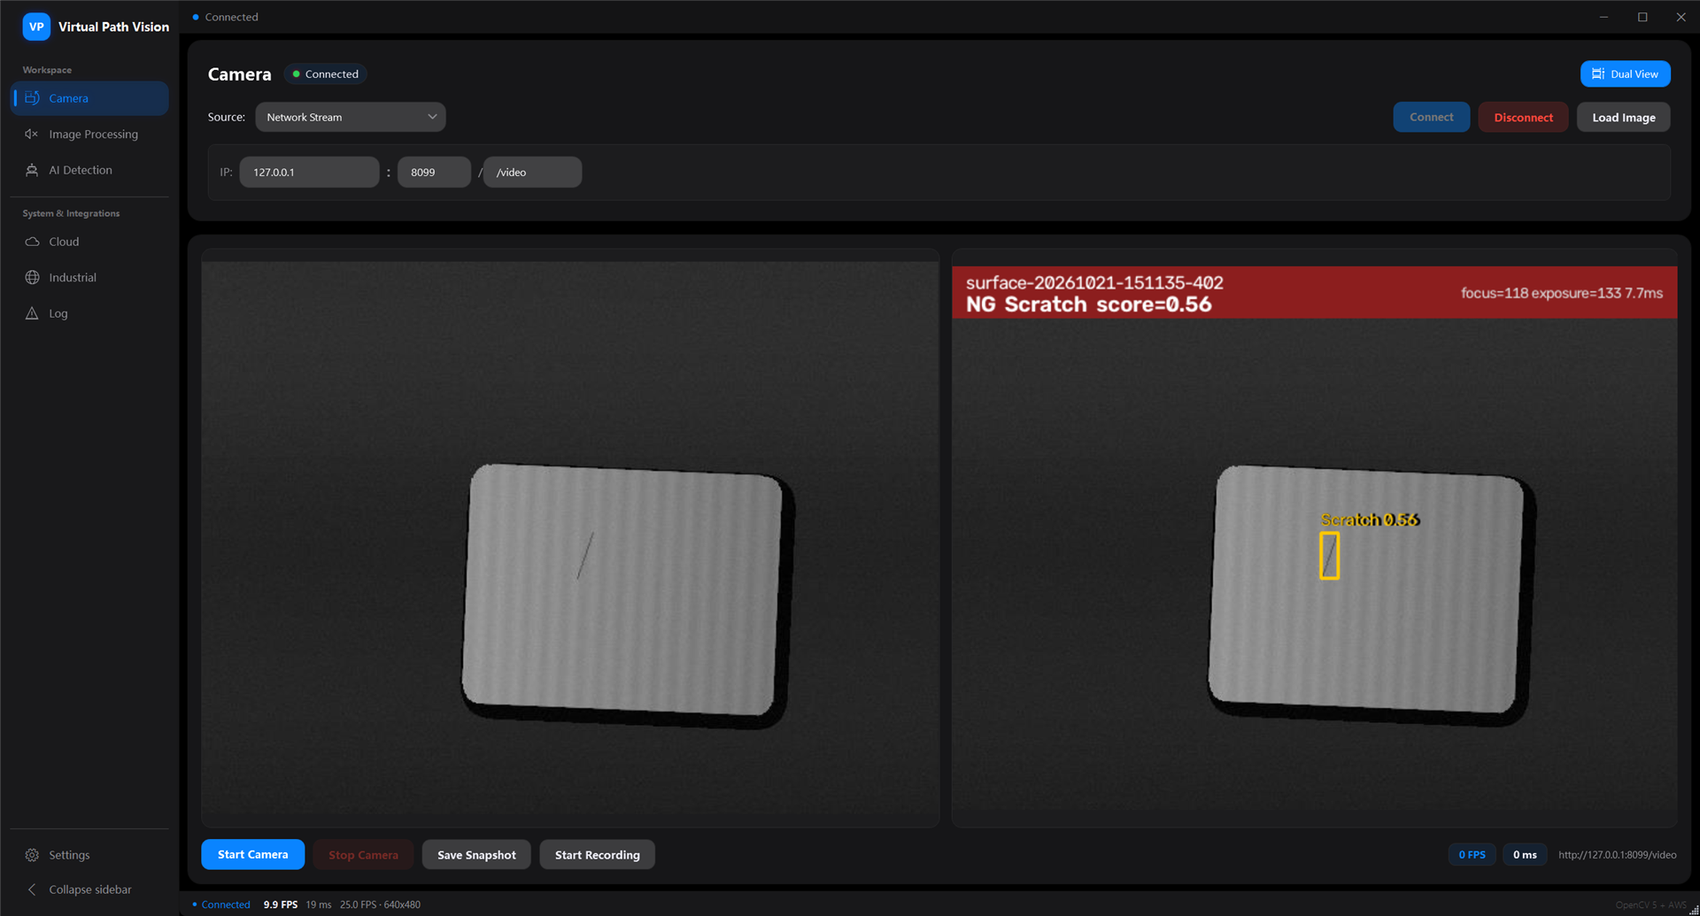Click the Cloud sidebar icon
This screenshot has width=1700, height=916.
(x=32, y=242)
